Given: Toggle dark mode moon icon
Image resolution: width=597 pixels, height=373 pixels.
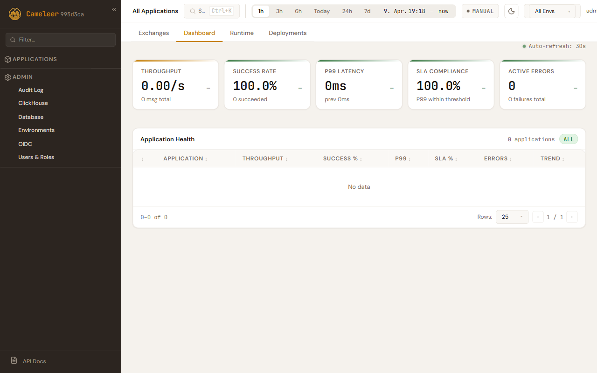Looking at the screenshot, I should coord(511,11).
